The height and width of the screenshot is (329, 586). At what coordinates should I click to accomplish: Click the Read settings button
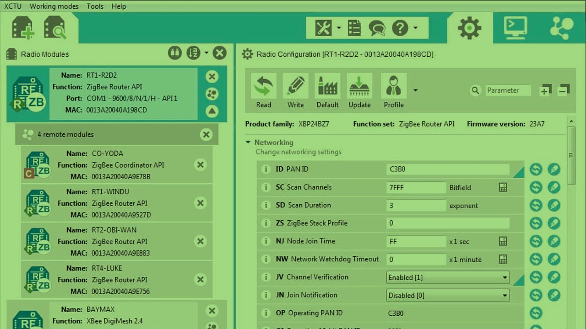(x=264, y=91)
